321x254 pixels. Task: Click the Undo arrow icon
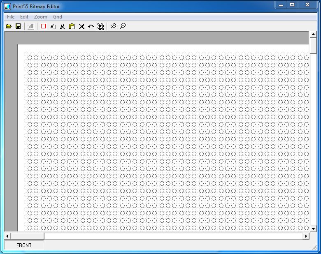[91, 26]
